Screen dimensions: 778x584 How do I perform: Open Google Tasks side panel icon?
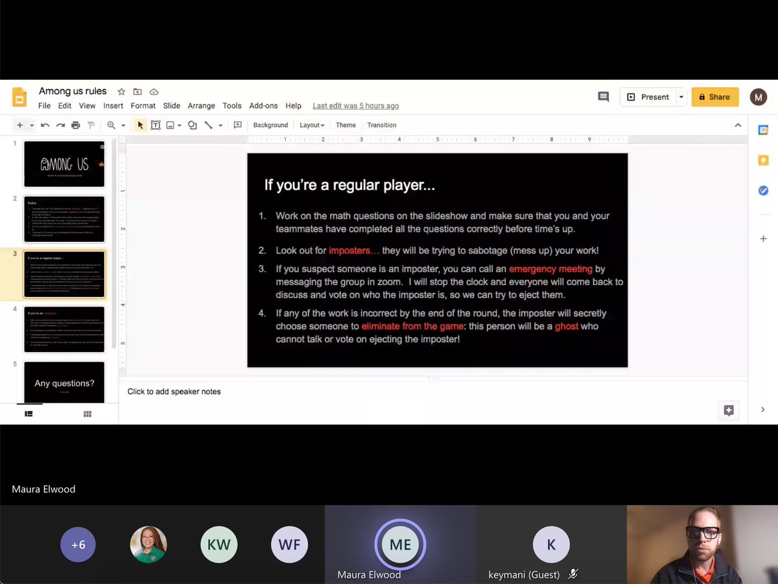pos(763,191)
